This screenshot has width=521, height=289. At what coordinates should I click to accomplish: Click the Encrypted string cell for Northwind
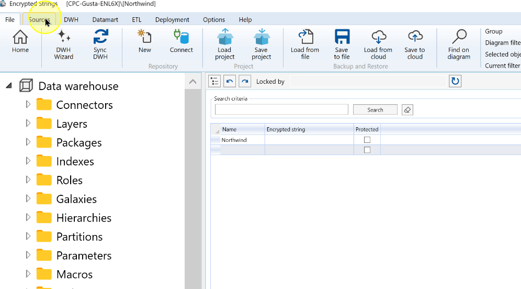click(x=309, y=140)
